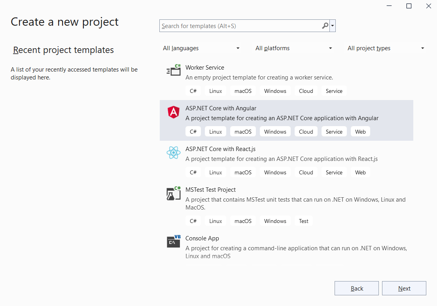Click the VB Console App icon
Screen dimensions: 437x306
[174, 242]
